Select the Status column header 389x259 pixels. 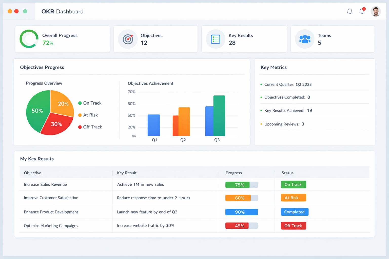(x=287, y=173)
